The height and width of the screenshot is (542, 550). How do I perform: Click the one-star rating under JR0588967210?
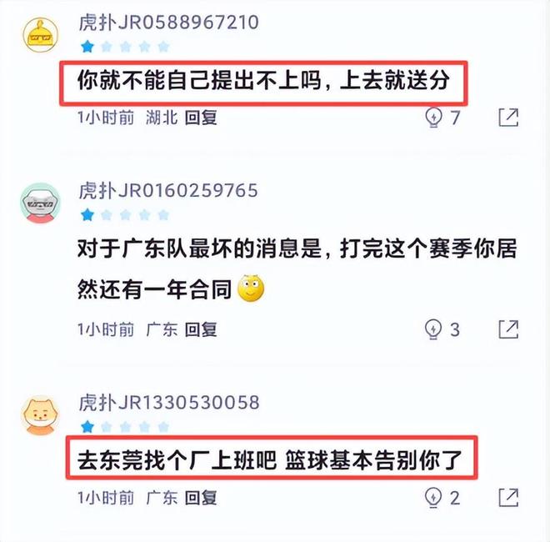tap(125, 47)
